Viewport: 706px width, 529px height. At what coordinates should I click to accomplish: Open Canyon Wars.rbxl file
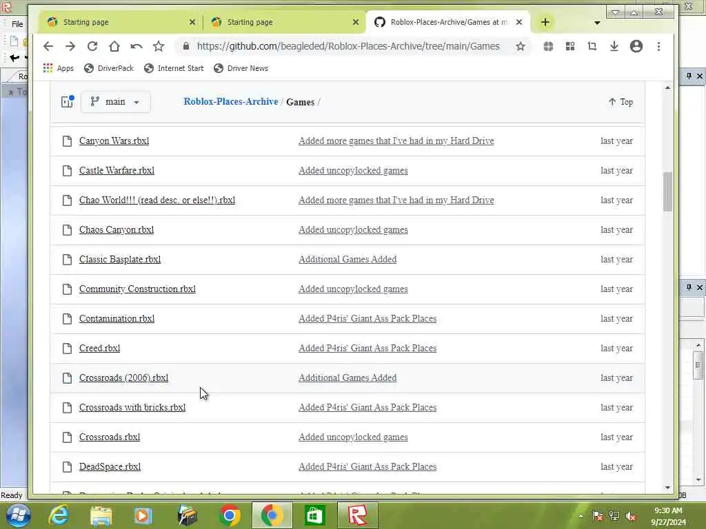[x=114, y=141]
